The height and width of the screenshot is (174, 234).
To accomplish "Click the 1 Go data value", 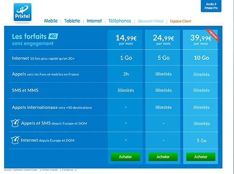I will click(x=126, y=58).
